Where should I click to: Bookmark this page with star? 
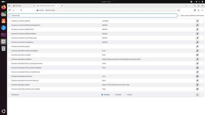click(x=179, y=10)
